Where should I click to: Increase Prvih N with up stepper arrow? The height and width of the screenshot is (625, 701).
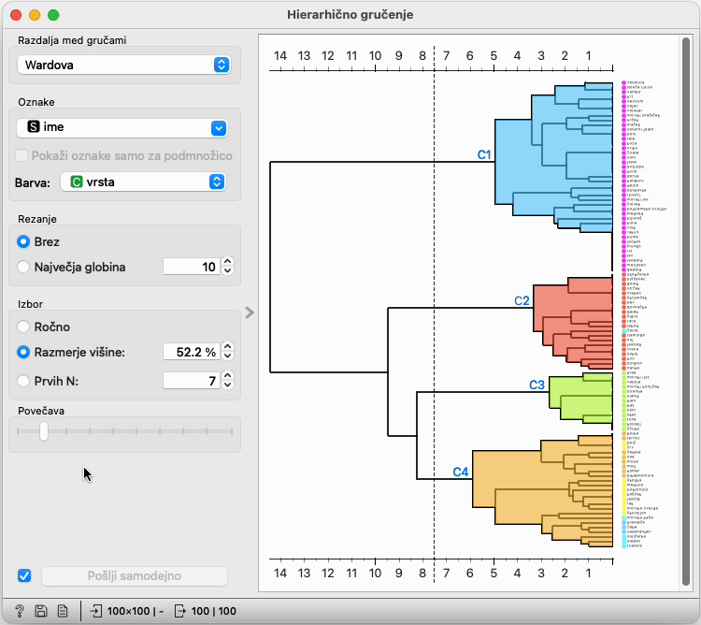[x=227, y=376]
